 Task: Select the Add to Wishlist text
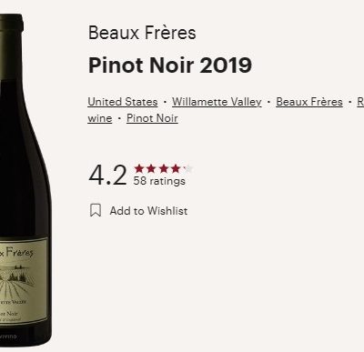148,211
